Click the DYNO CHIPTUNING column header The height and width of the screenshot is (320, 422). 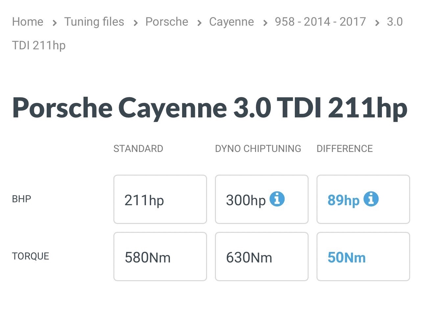pos(258,149)
